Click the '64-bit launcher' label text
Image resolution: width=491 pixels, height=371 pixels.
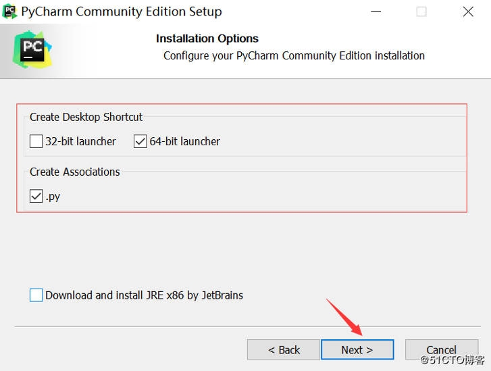coord(185,141)
